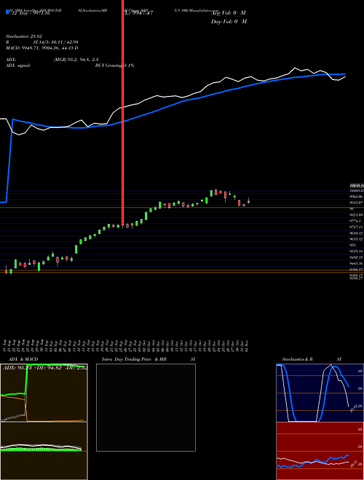Click the ADX (MGR) 95.2, 94.8, 2.3 values
This screenshot has width=364, height=480.
[x=76, y=60]
